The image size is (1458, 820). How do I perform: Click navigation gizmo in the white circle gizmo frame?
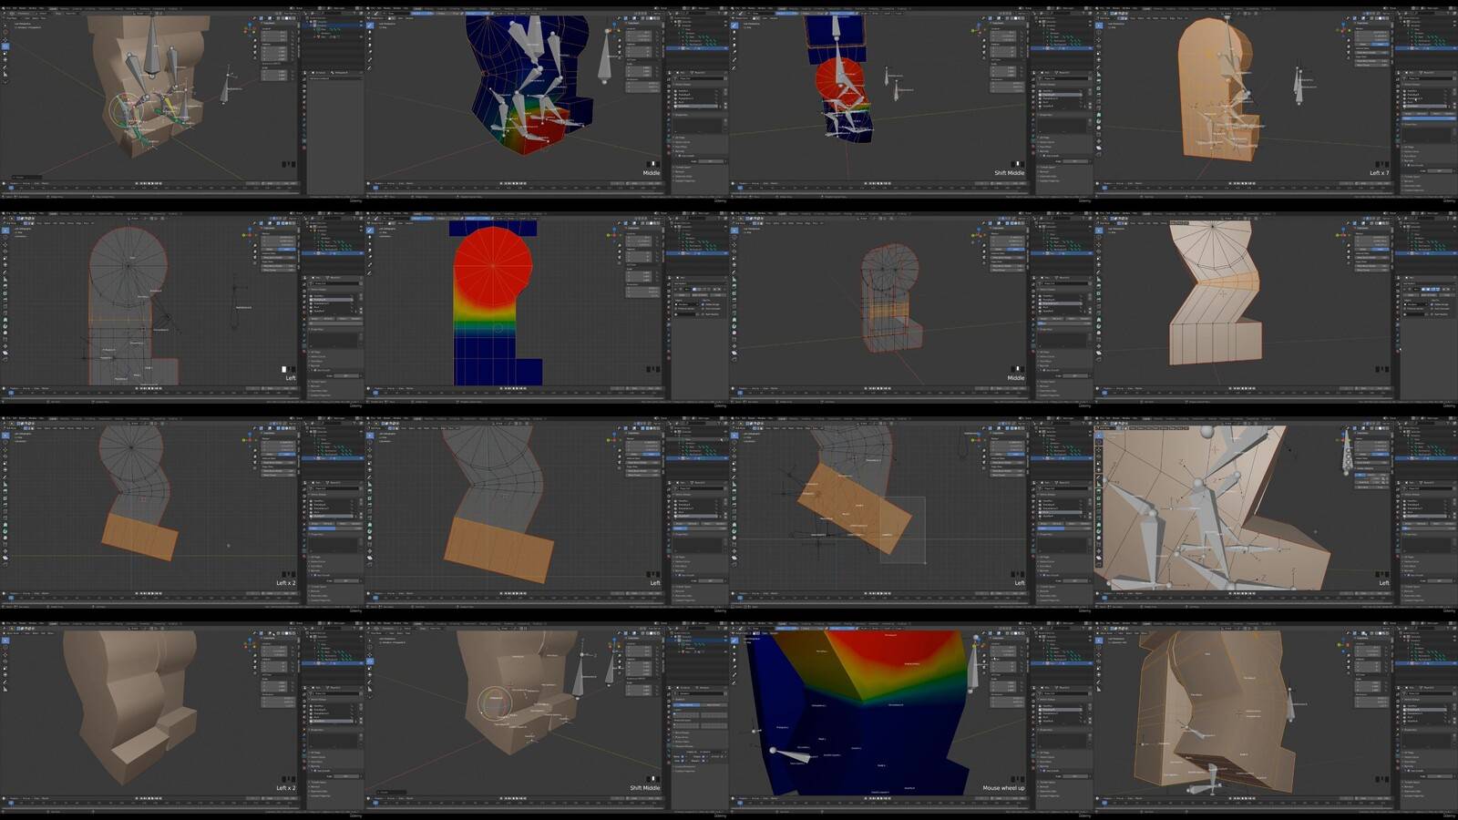(x=613, y=644)
